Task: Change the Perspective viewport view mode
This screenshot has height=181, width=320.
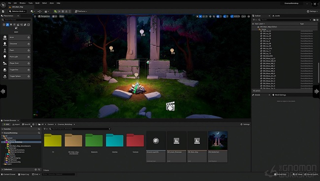Action: coord(44,16)
